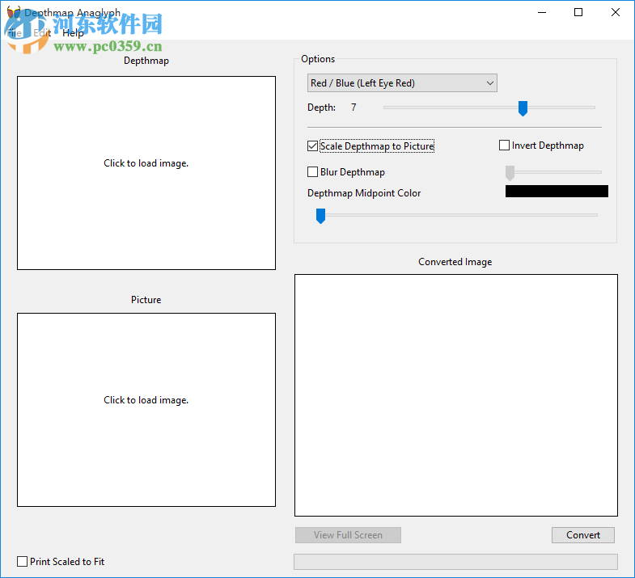Click the Converted Image heading
Viewport: 635px width, 578px height.
(x=455, y=262)
